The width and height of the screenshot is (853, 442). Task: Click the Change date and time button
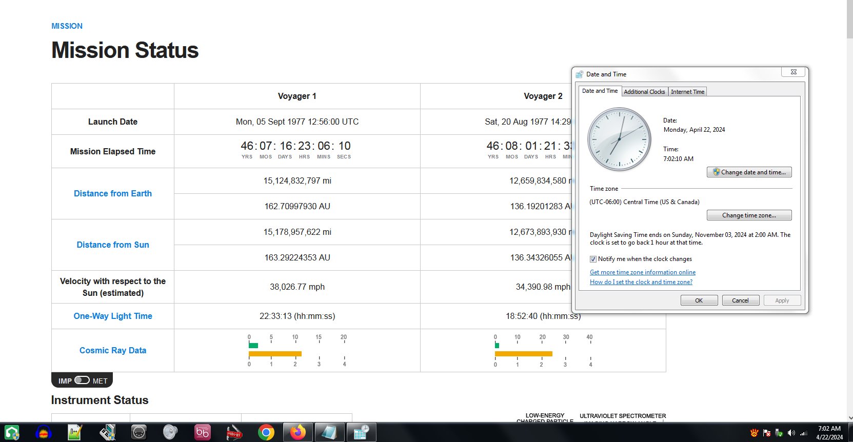coord(749,172)
